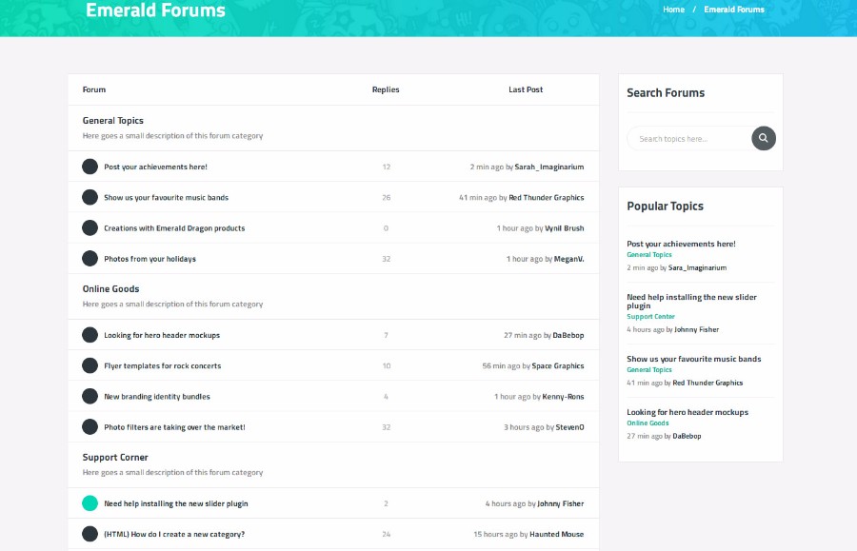
Task: Open popular topic Show us your favourite music bands
Action: (x=693, y=359)
